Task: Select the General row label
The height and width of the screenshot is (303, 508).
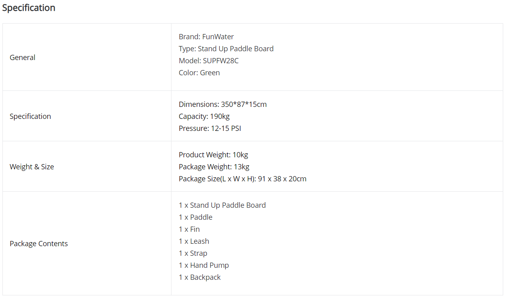Action: pyautogui.click(x=22, y=57)
